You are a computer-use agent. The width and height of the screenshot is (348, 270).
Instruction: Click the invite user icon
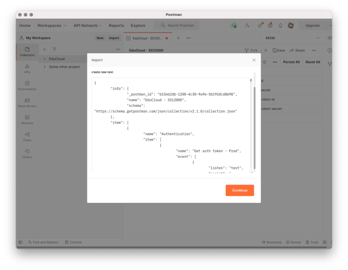coord(247,25)
